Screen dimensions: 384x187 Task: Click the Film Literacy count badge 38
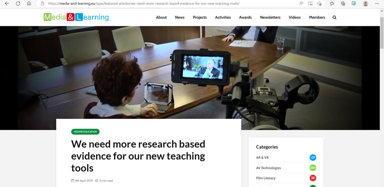pos(313,178)
